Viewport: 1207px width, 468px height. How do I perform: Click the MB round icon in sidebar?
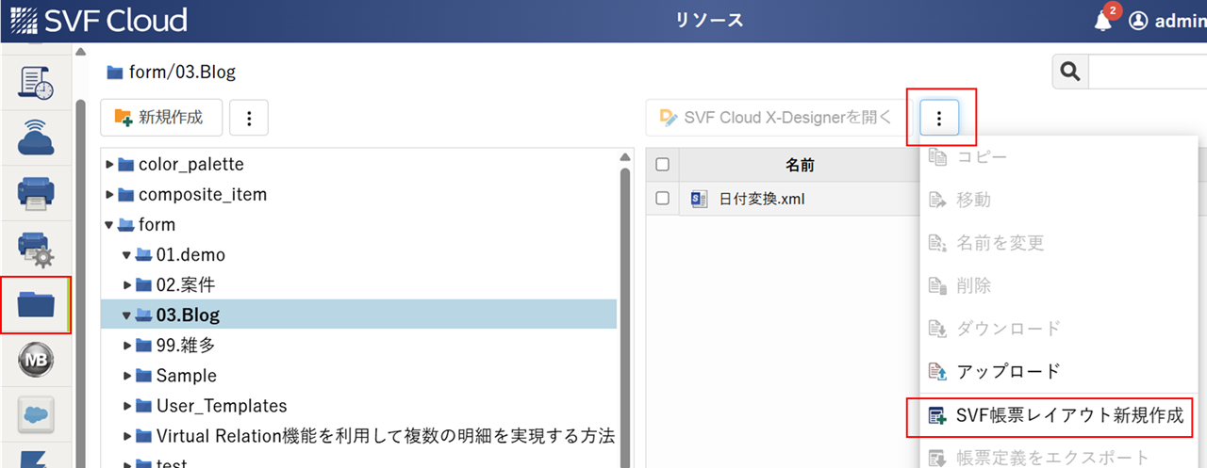click(36, 359)
